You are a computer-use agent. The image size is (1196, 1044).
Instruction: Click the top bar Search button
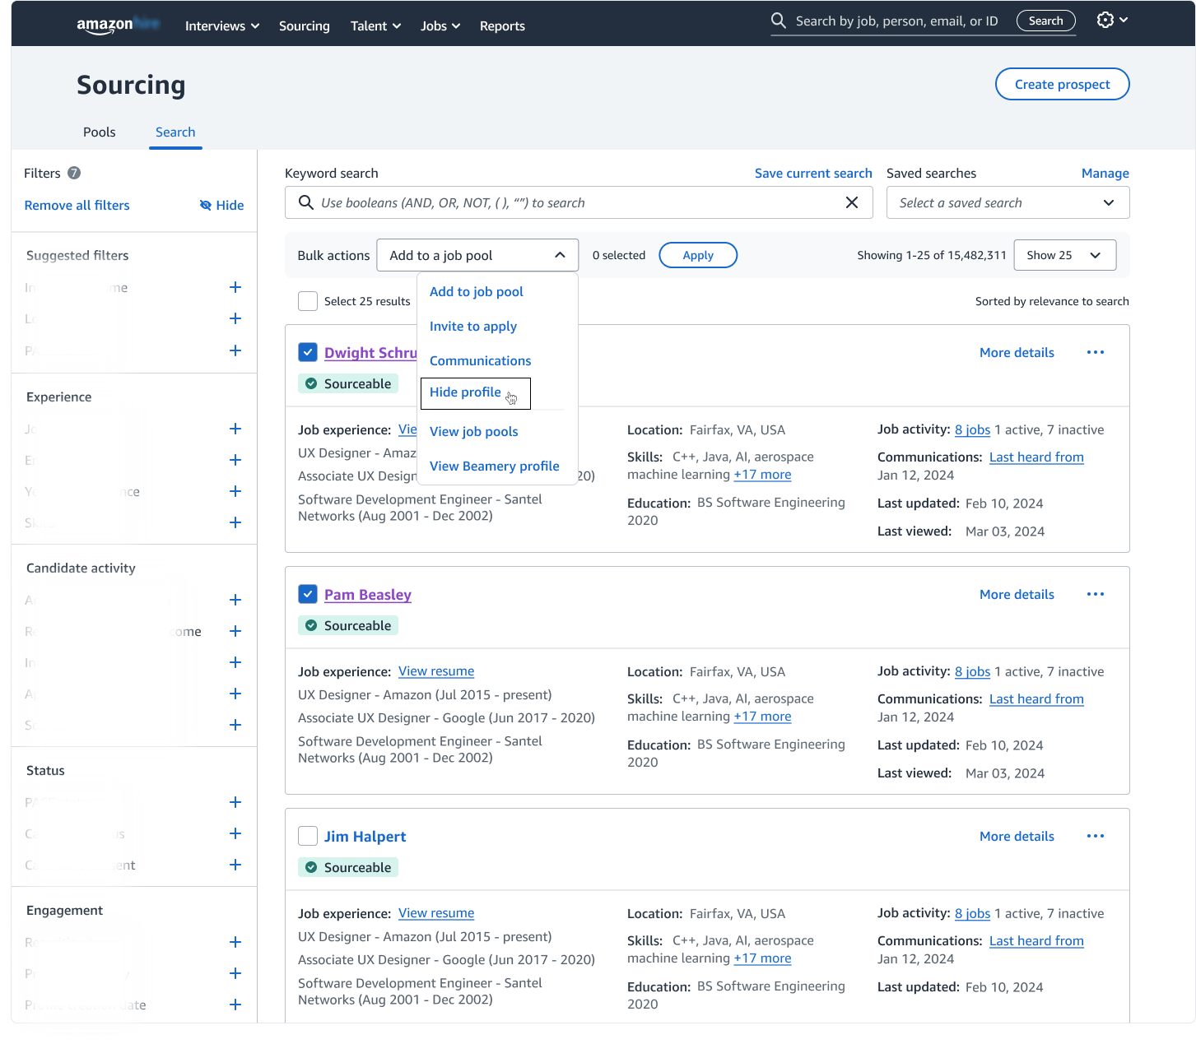pos(1045,21)
